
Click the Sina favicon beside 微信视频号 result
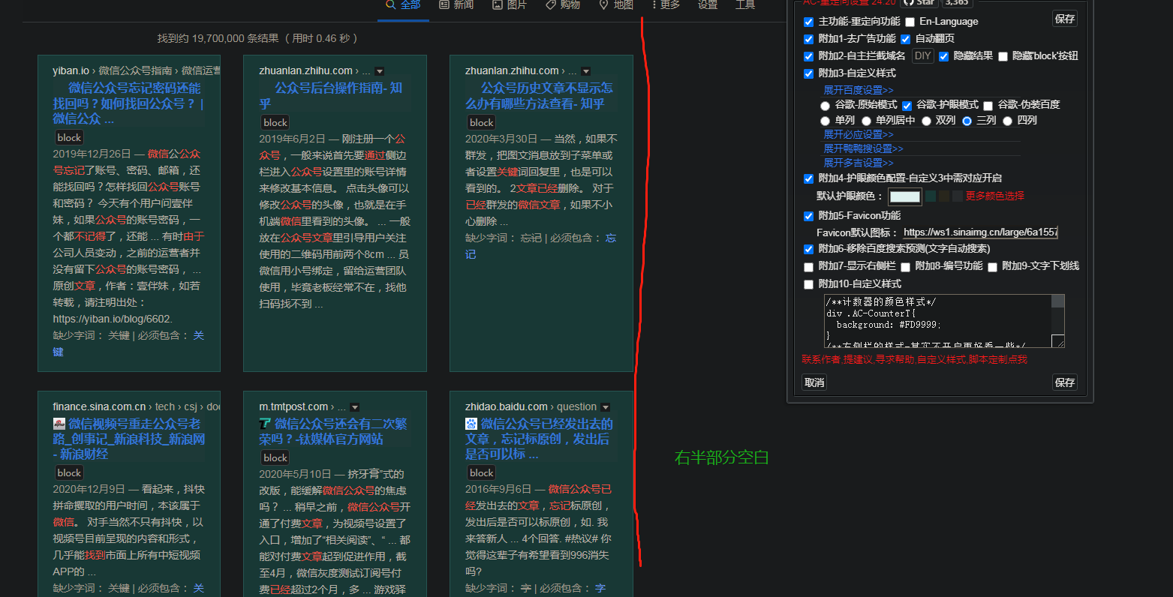click(x=59, y=424)
